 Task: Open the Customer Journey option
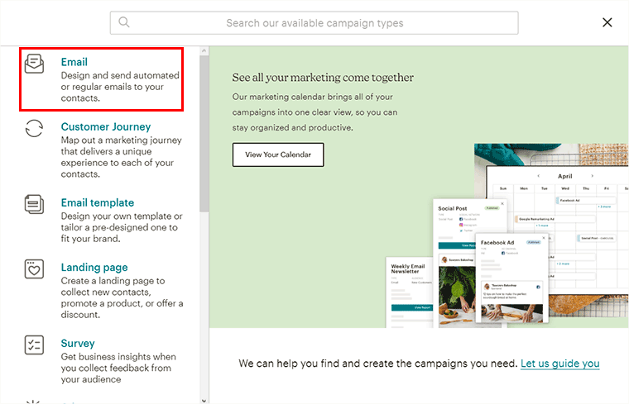105,127
